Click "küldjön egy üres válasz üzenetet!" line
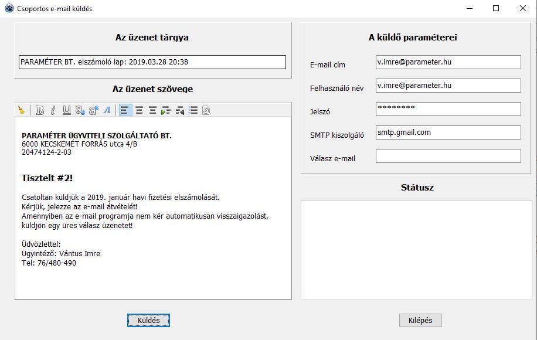Viewport: 537px width, 340px height. pyautogui.click(x=77, y=226)
